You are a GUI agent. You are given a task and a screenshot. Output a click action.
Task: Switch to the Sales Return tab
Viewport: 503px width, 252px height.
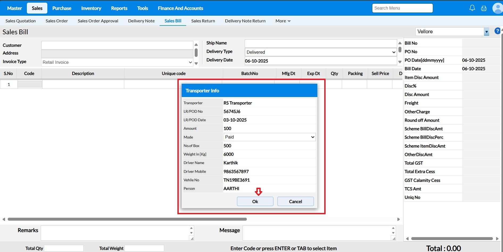click(x=203, y=21)
